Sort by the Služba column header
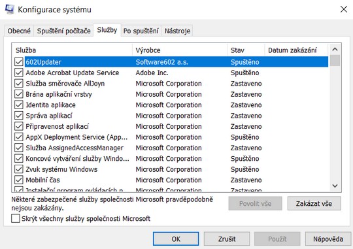Image resolution: width=353 pixels, height=249 pixels. point(72,50)
